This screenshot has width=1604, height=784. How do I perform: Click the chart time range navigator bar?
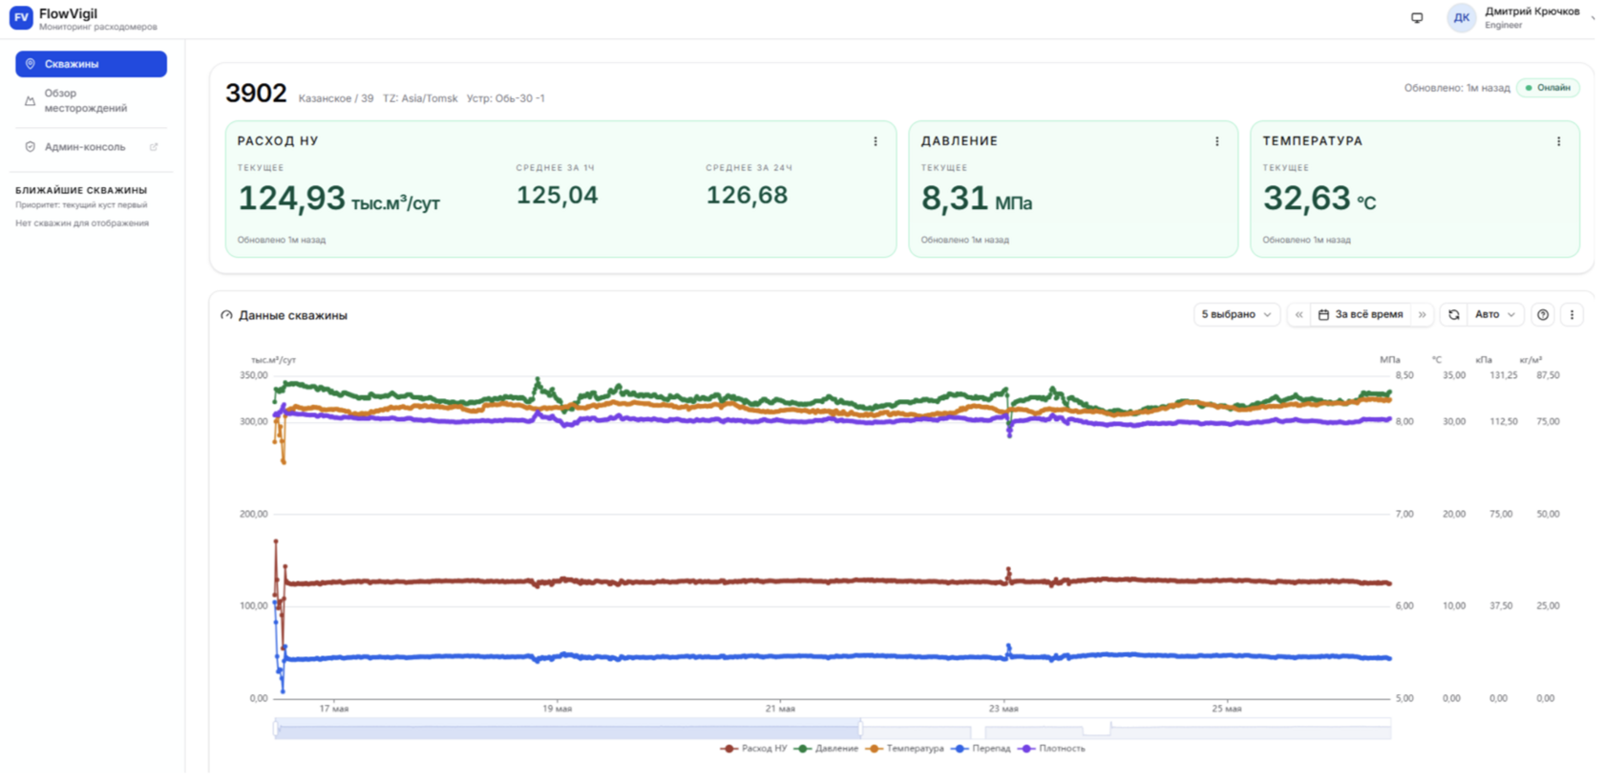833,729
